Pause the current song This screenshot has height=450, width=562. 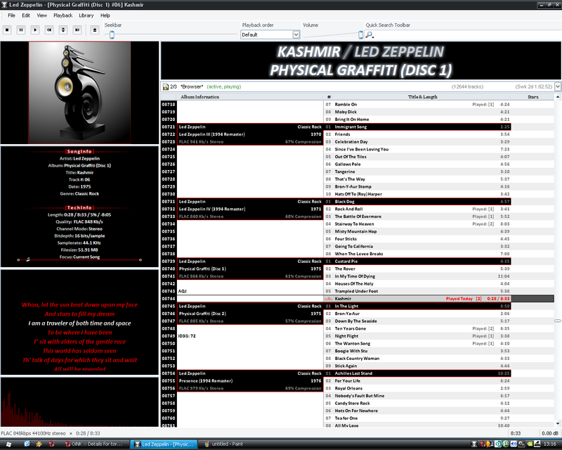(21, 30)
